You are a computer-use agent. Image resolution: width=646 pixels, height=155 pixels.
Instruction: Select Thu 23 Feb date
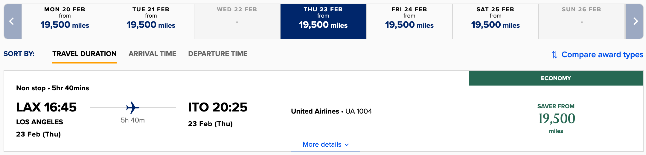[323, 21]
